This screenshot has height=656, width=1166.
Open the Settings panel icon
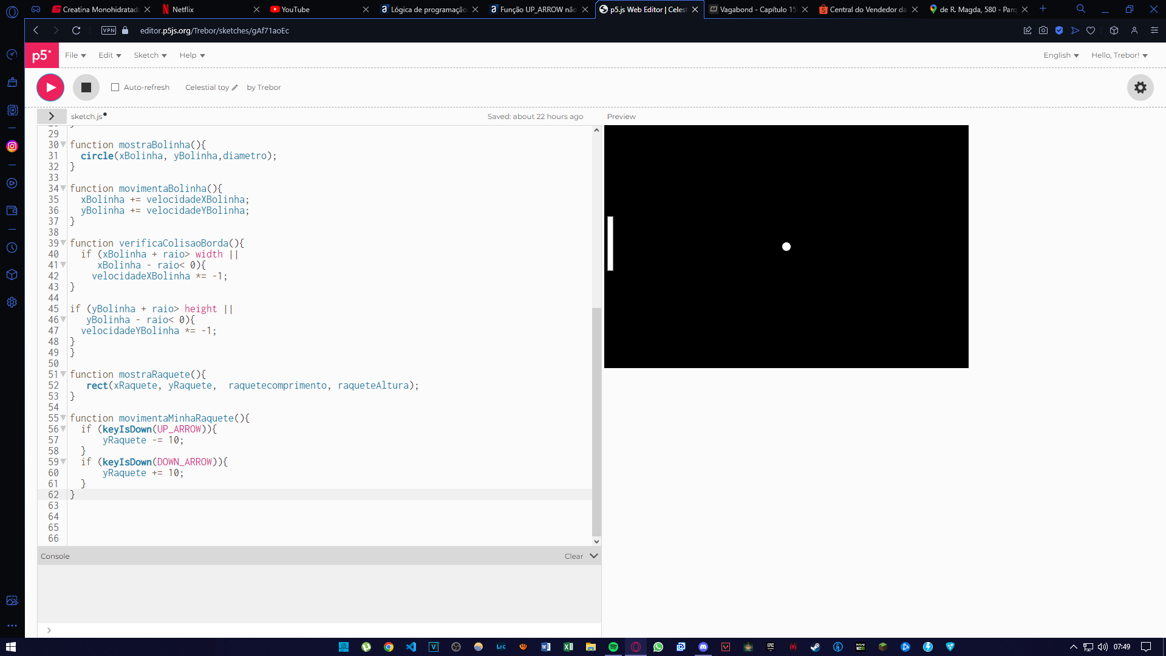click(x=1140, y=87)
